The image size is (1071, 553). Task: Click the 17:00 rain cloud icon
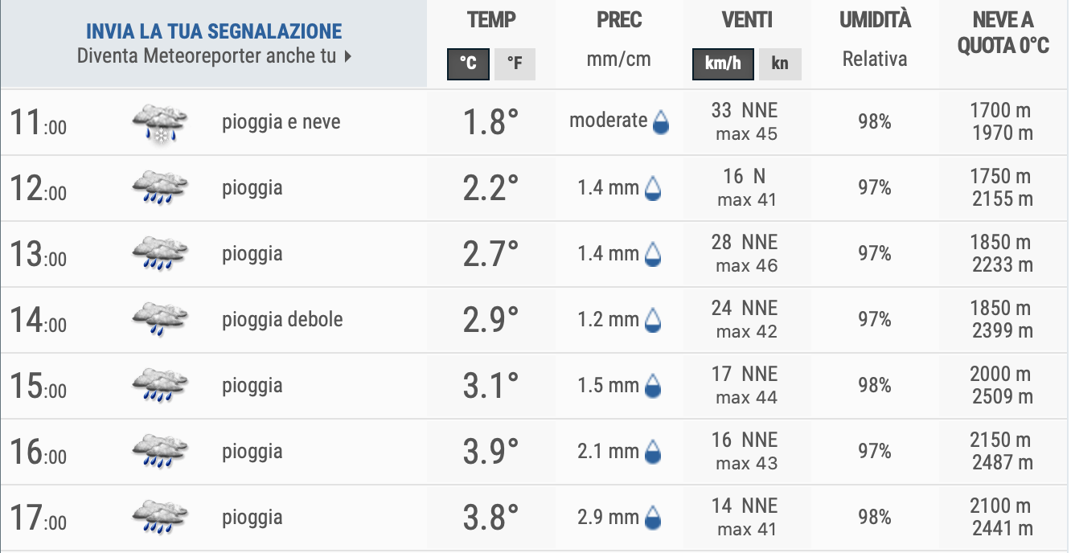coord(159,518)
